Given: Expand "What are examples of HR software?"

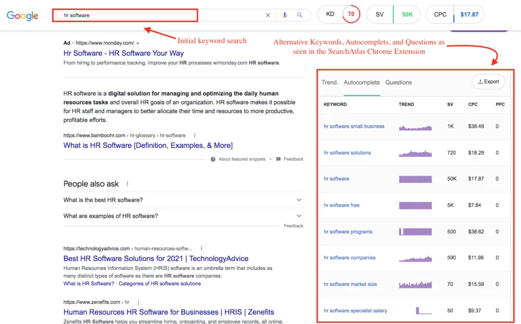Looking at the screenshot, I should click(x=299, y=215).
